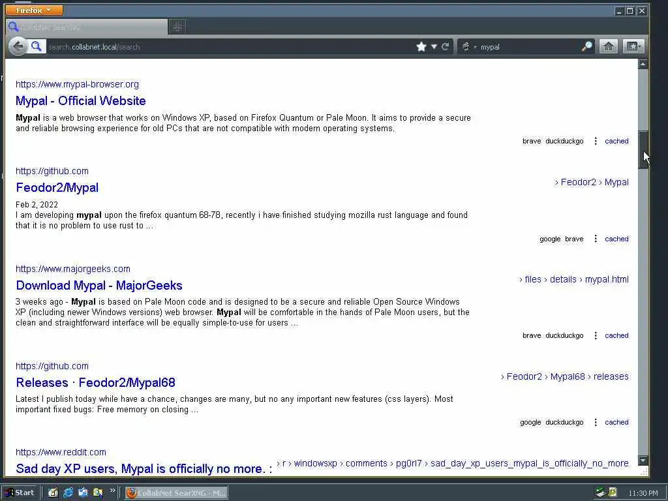Click the fourth quick launch search icon
This screenshot has width=668, height=501.
(98, 493)
